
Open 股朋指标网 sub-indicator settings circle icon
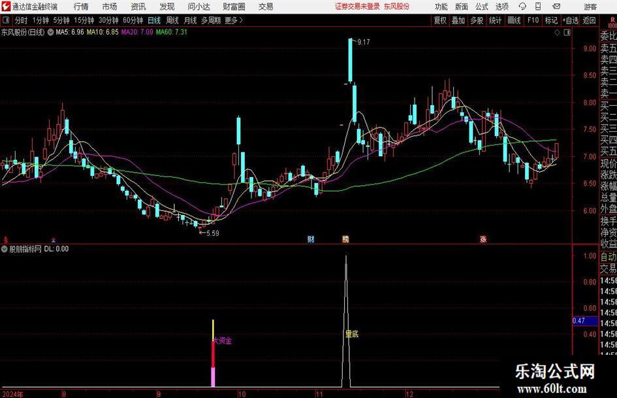[x=5, y=249]
